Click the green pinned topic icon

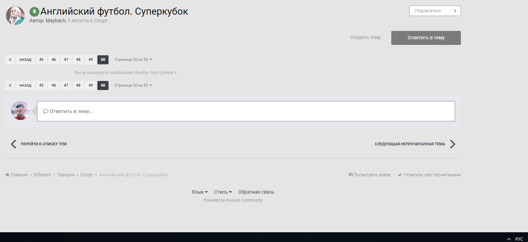34,12
